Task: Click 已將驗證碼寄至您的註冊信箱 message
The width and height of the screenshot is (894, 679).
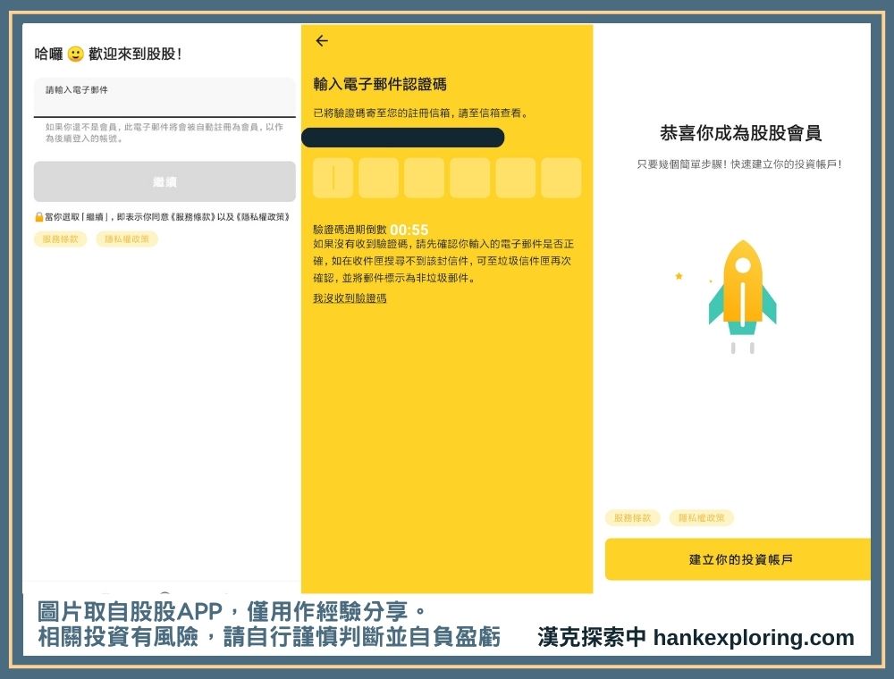Action: pyautogui.click(x=421, y=113)
